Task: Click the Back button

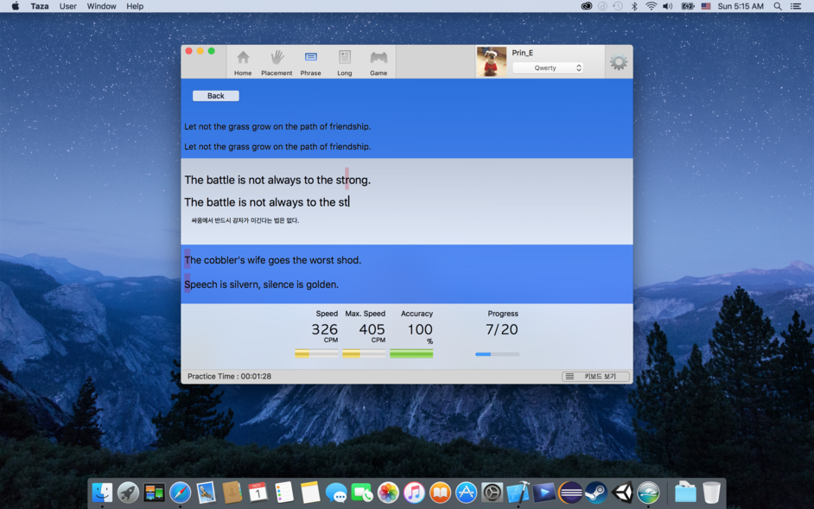Action: point(215,96)
